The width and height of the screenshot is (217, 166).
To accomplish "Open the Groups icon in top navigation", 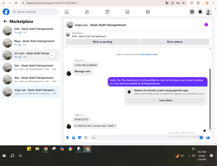I will click(x=148, y=12).
